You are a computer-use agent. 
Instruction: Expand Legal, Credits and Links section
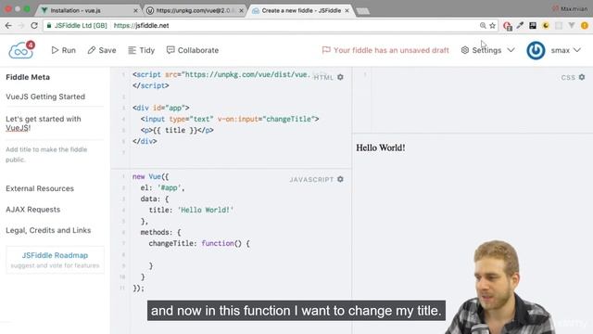[48, 230]
